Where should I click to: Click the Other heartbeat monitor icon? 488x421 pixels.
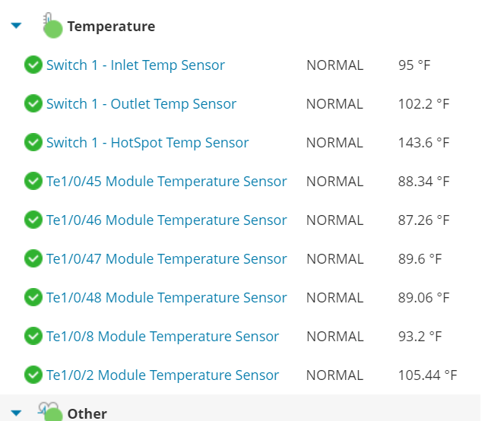coord(50,411)
